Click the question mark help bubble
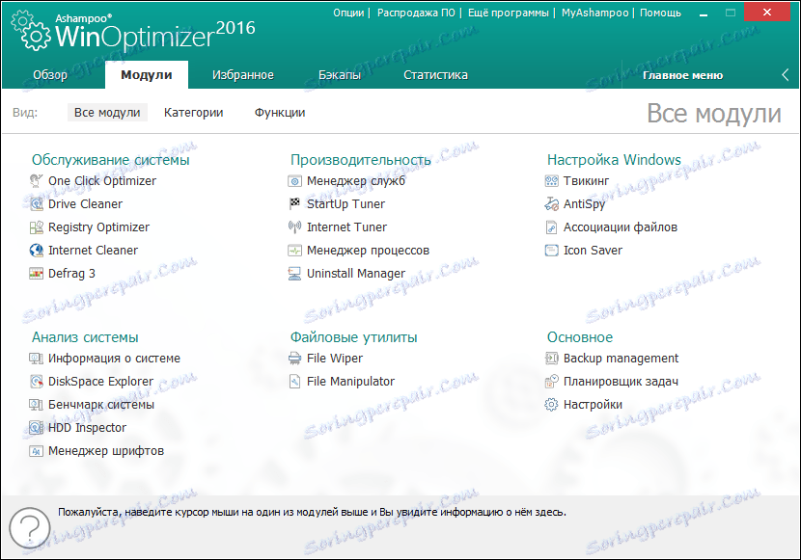The width and height of the screenshot is (801, 560). click(x=29, y=528)
